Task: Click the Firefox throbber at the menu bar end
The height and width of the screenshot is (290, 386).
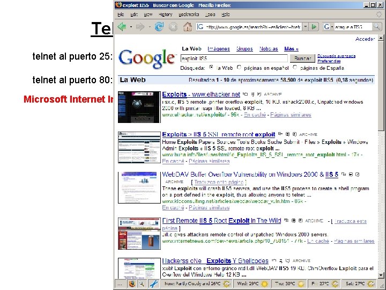Action: 379,15
